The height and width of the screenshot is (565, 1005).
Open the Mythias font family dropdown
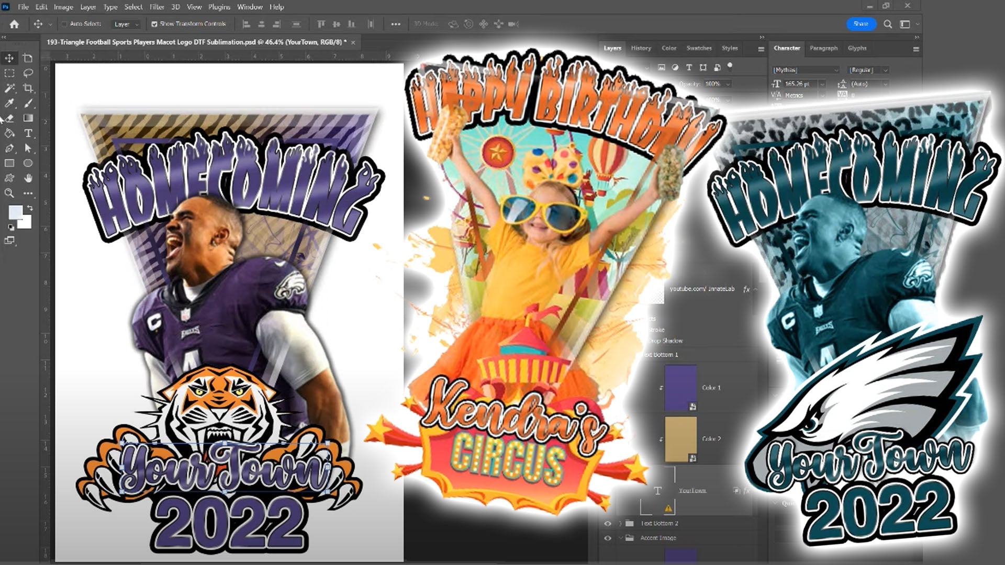tap(836, 70)
